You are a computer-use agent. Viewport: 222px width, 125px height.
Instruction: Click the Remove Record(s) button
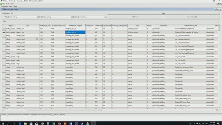click(192, 17)
